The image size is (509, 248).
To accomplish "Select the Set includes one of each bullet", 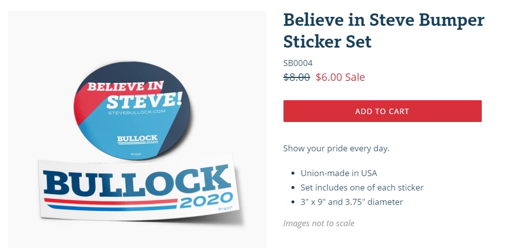I will point(362,187).
